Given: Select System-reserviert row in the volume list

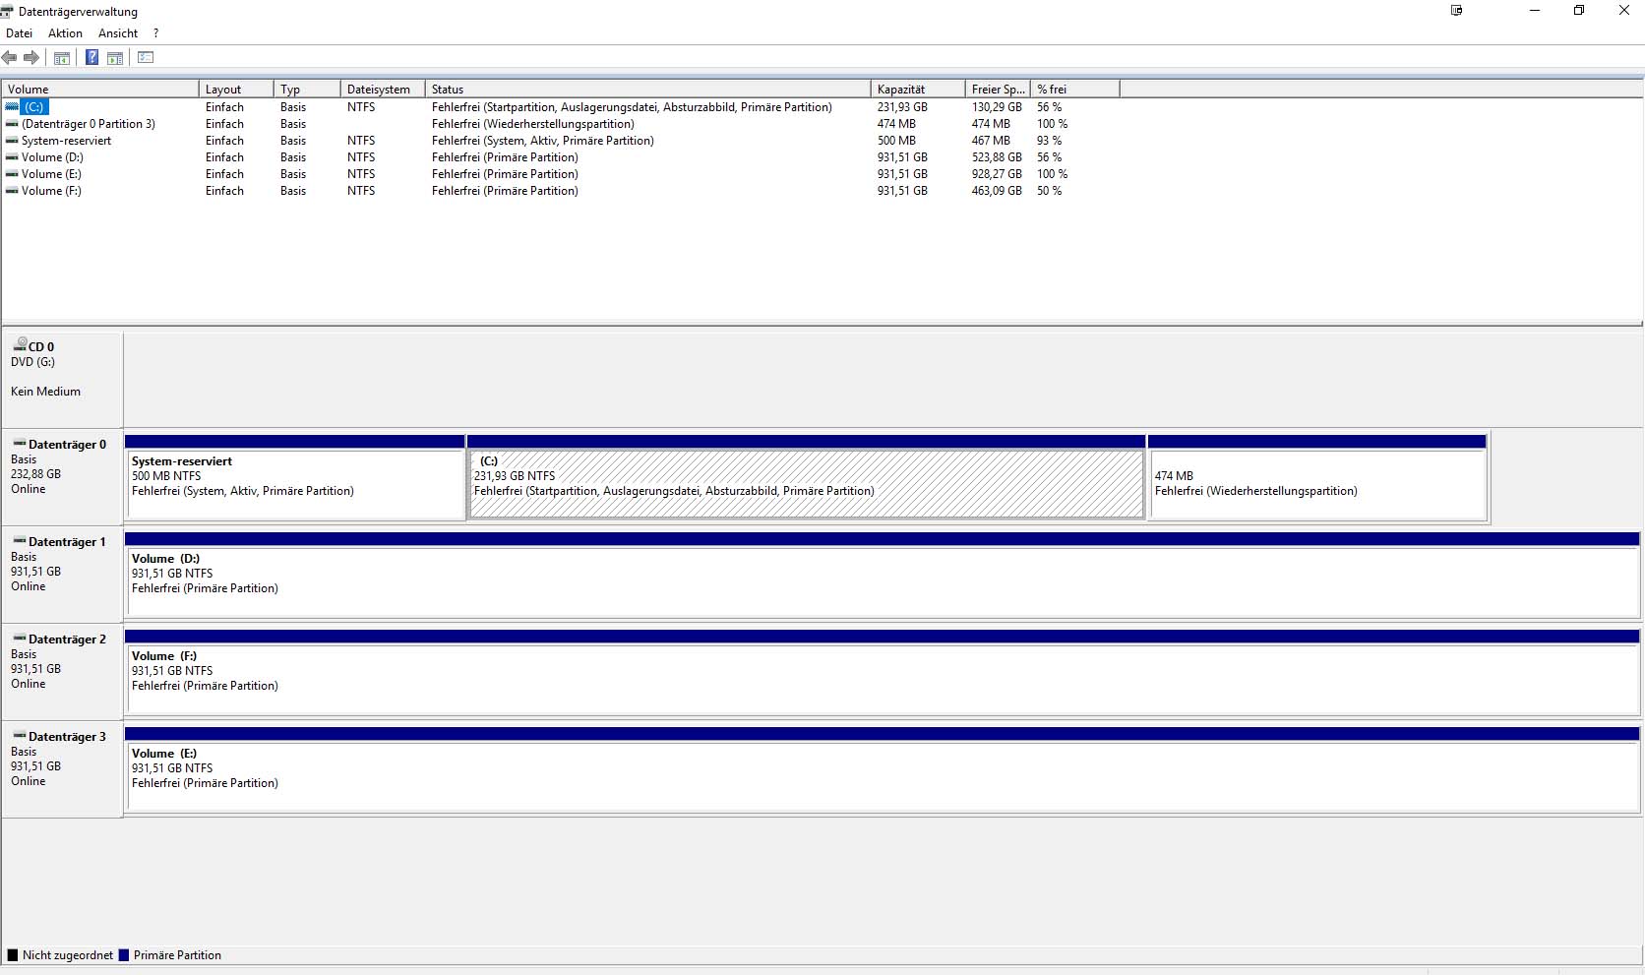Looking at the screenshot, I should coord(66,141).
